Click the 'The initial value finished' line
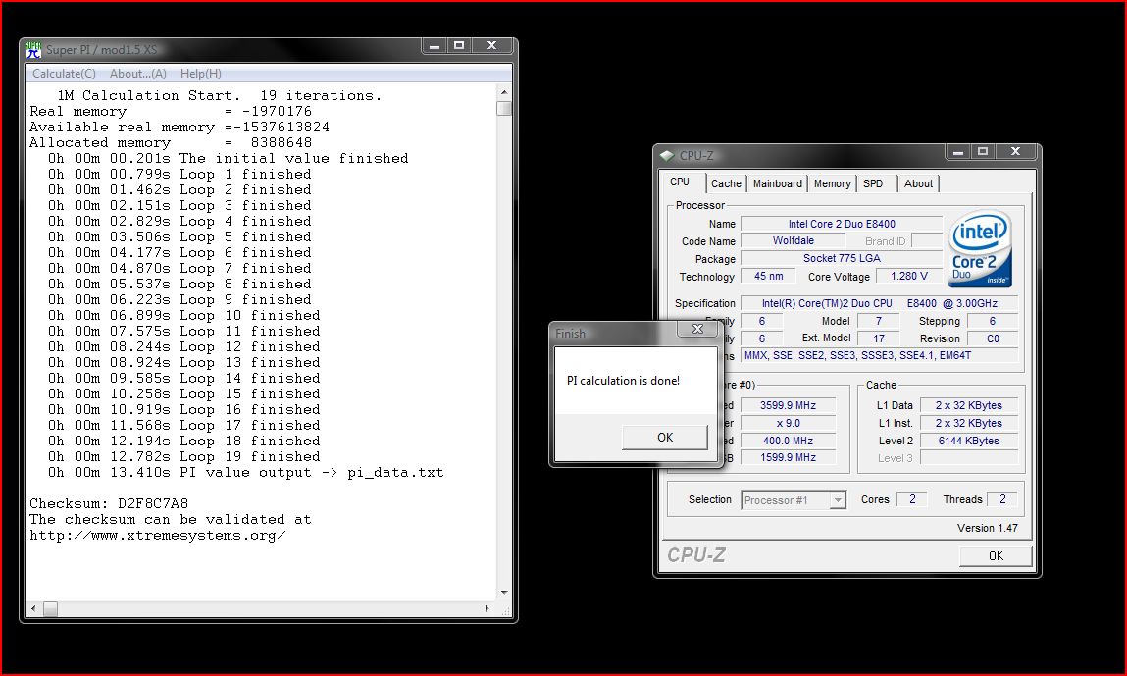 (x=228, y=158)
